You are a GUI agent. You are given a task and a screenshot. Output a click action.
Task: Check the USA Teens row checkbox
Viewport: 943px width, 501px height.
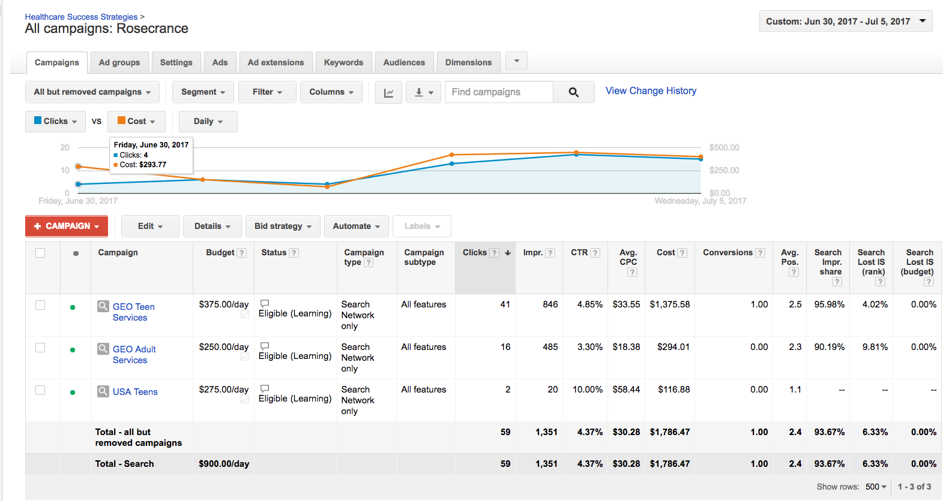40,390
